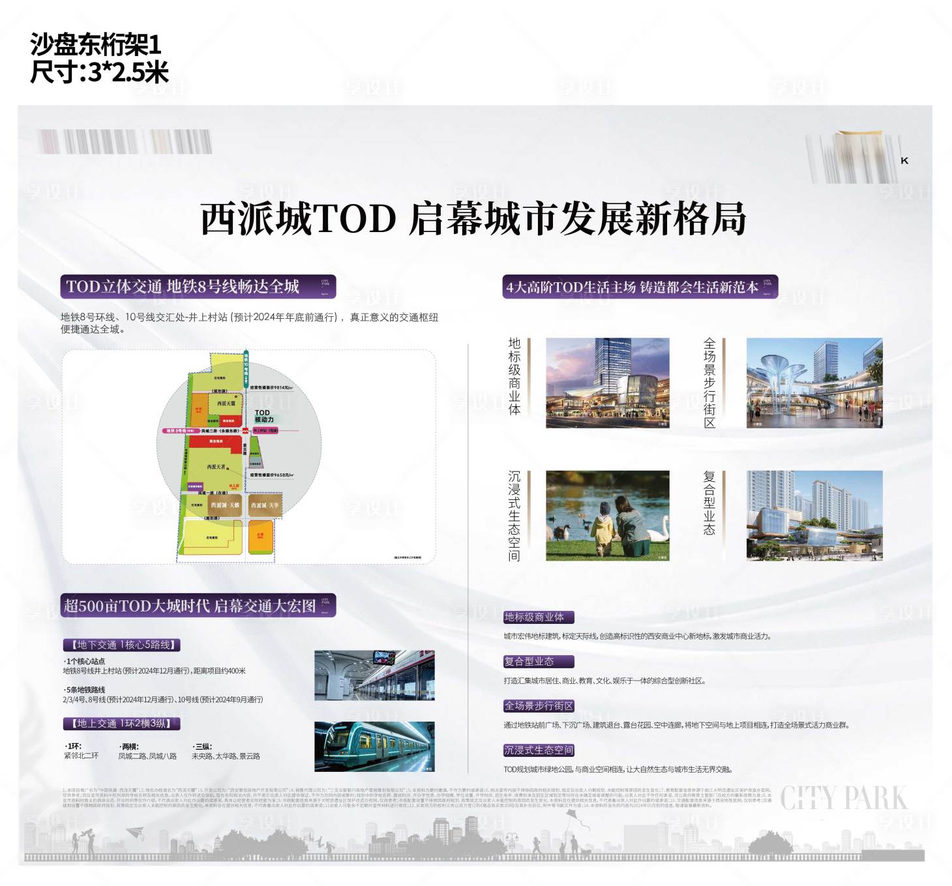
Task: Select description starting 打造汇集城市居住
Action: click(604, 681)
